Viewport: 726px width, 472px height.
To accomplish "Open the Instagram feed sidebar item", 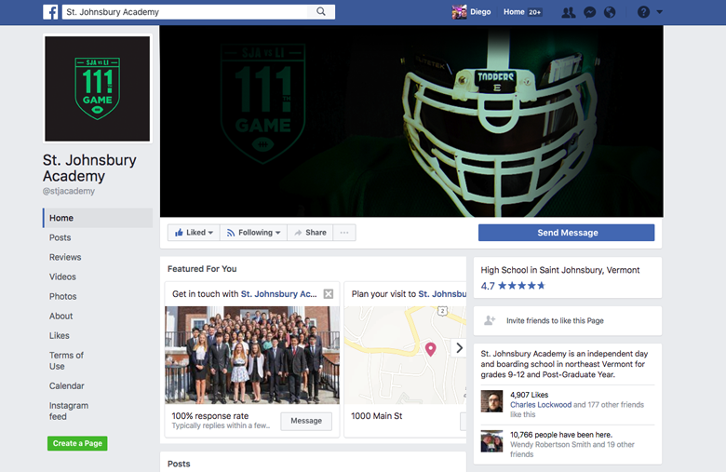I will coord(69,411).
